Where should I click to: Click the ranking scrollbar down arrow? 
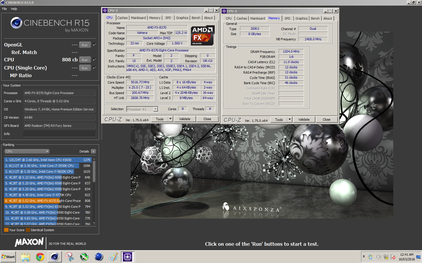(94, 223)
